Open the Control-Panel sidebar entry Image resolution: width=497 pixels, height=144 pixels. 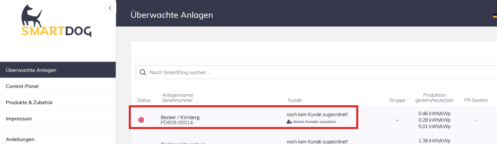pos(22,86)
